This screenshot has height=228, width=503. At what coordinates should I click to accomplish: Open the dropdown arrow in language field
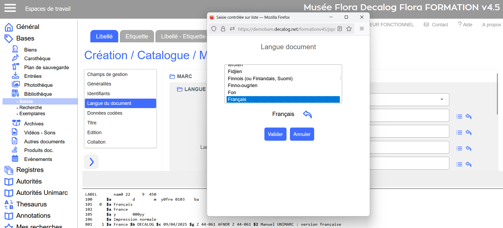[442, 99]
